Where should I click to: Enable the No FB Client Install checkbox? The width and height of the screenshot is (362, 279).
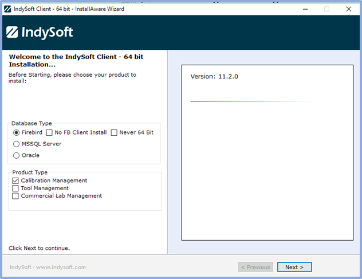49,132
